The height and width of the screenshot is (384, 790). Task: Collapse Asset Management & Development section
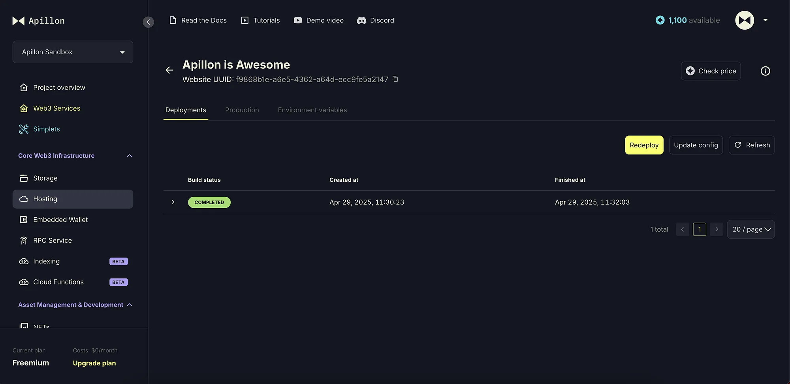[75, 305]
